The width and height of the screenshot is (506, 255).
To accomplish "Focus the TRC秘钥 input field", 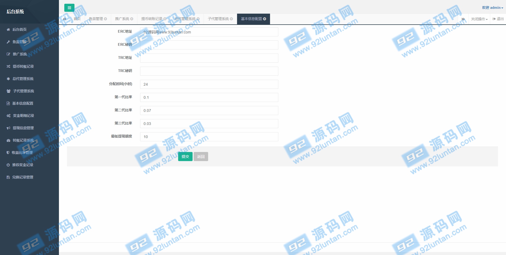I will coord(209,71).
